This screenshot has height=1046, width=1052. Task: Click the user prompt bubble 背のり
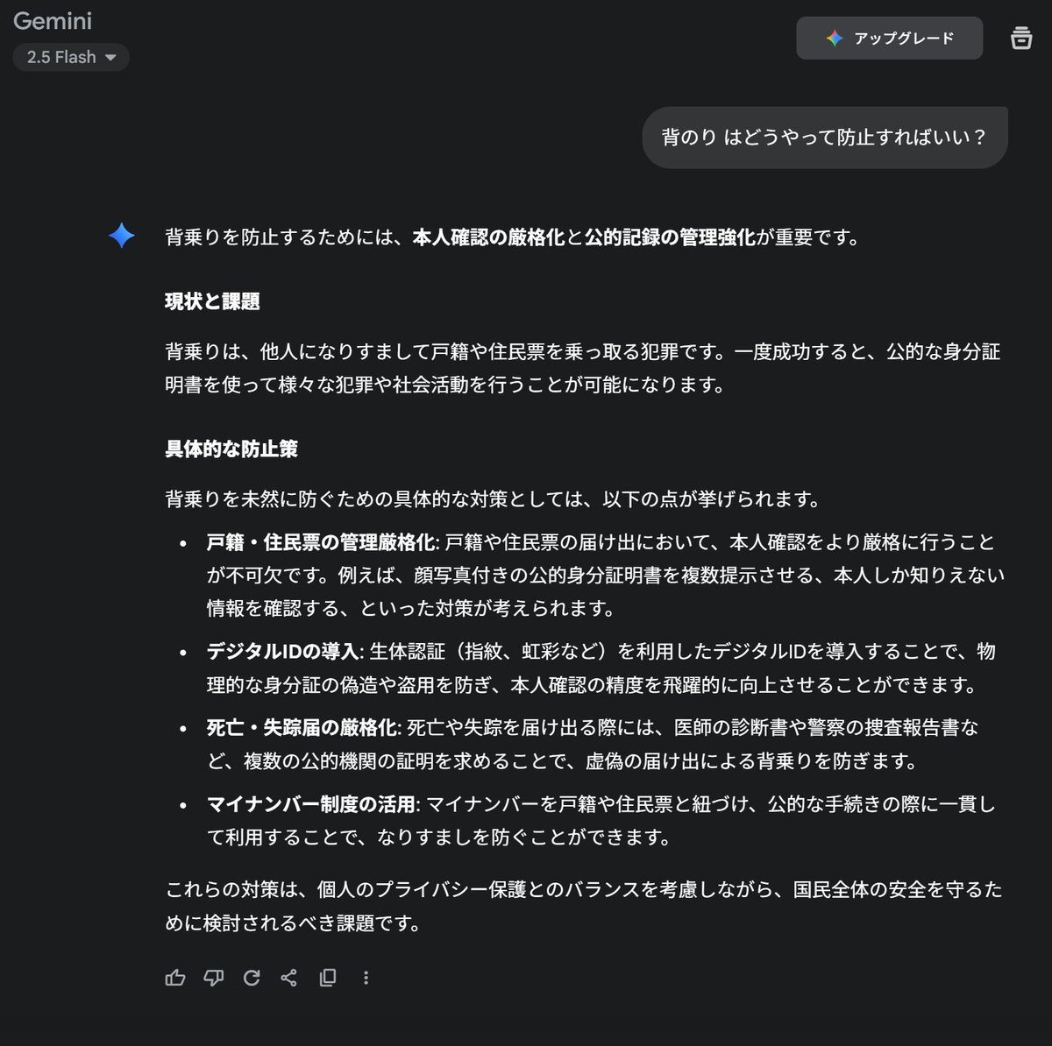click(824, 138)
